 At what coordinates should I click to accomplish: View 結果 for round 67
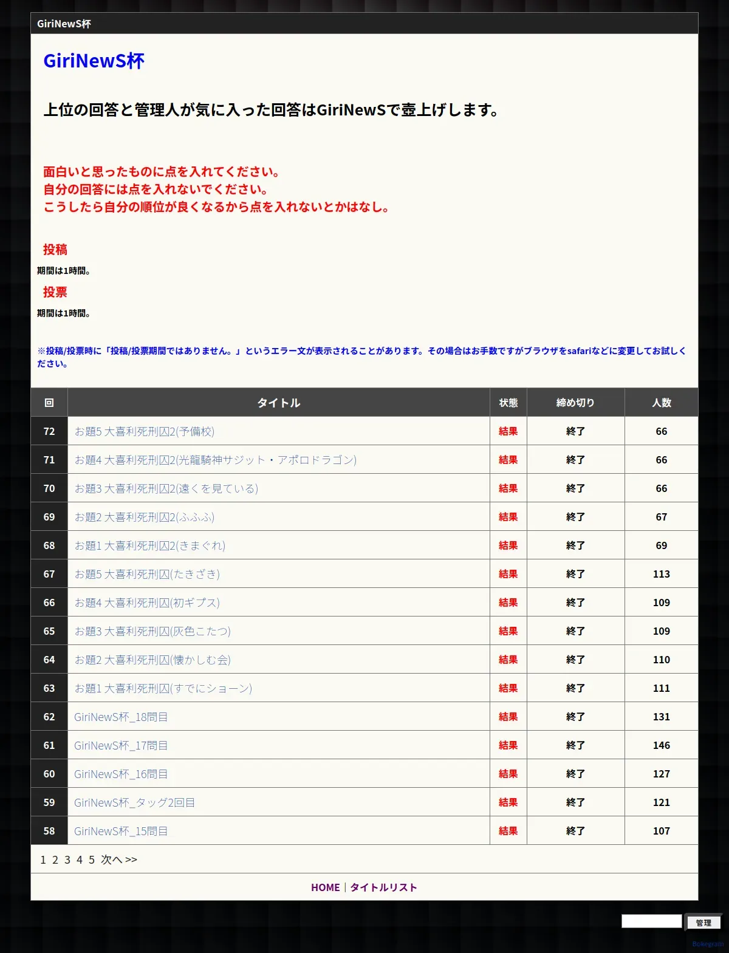click(x=508, y=574)
